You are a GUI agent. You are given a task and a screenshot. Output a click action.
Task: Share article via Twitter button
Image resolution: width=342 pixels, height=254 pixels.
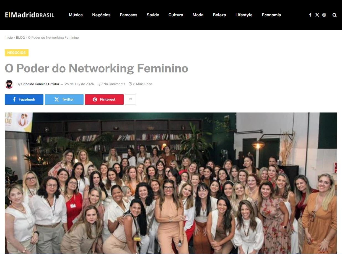[x=64, y=99]
